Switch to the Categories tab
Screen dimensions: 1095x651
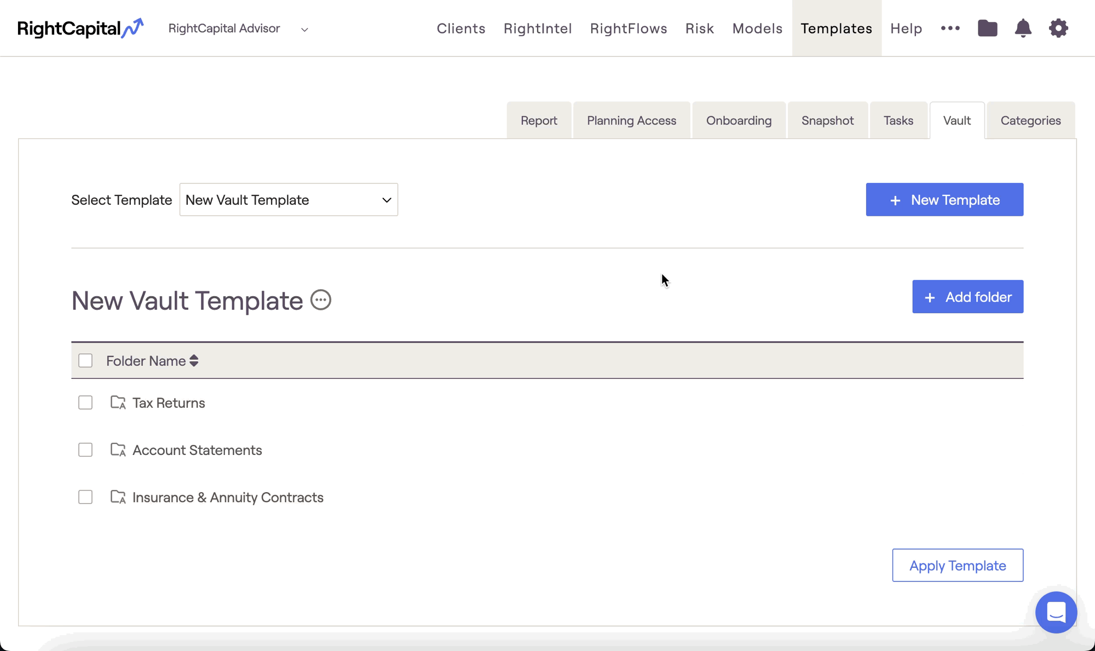point(1030,120)
